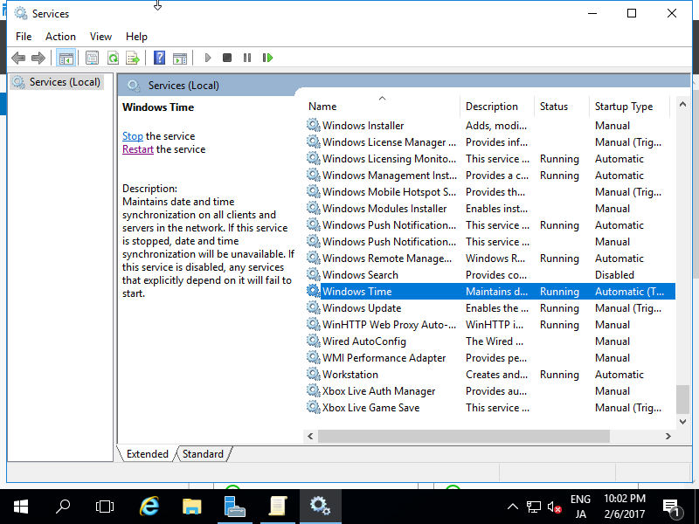Image resolution: width=699 pixels, height=524 pixels.
Task: Open the Action menu
Action: click(x=60, y=37)
